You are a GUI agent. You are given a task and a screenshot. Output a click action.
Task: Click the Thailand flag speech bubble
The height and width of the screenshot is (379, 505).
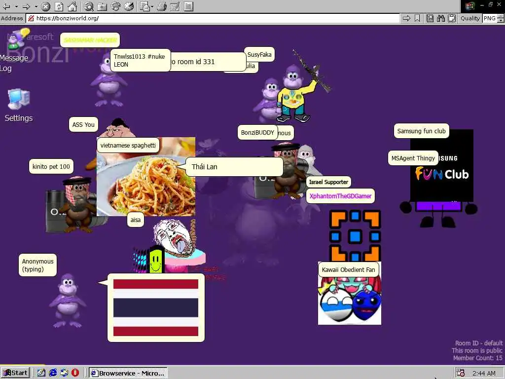click(156, 308)
